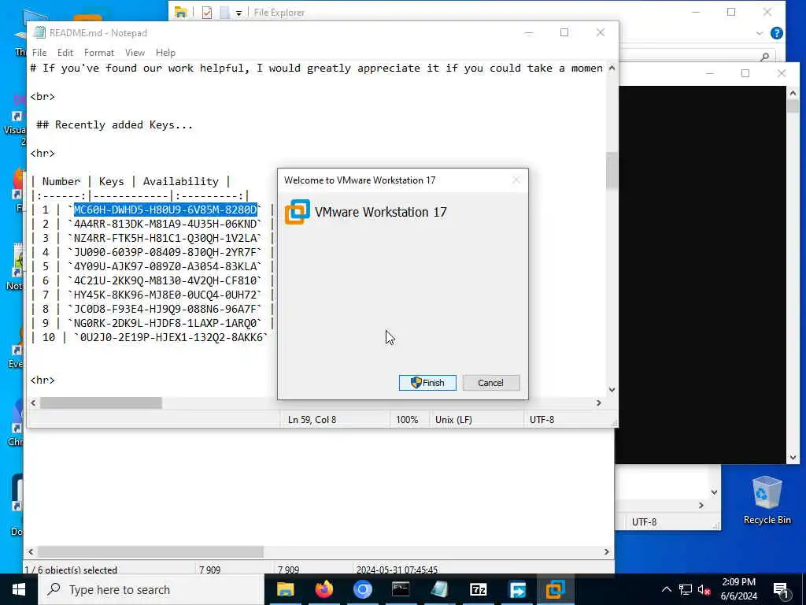Screen dimensions: 806x605
Task: Open the View menu in Notepad
Action: tap(135, 53)
